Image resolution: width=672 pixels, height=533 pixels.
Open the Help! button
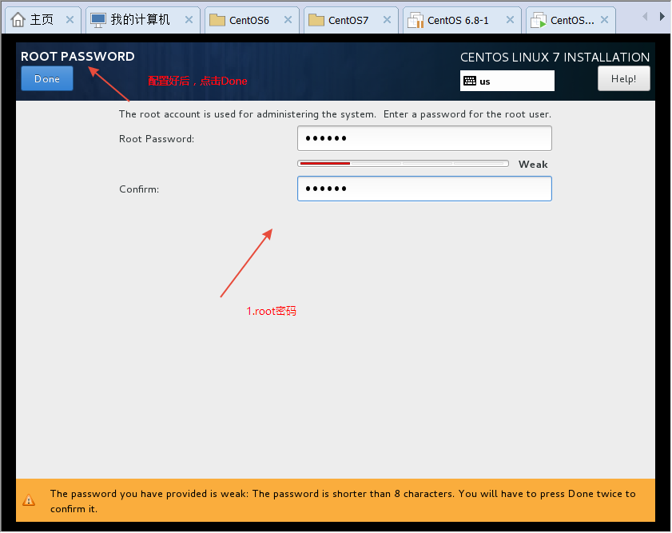tap(623, 79)
